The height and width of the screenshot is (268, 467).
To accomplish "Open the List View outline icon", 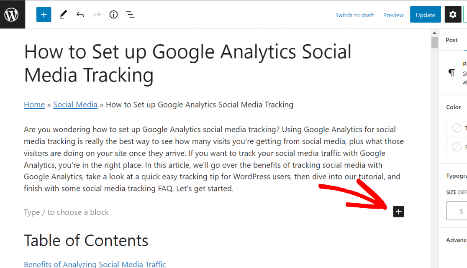I will [130, 14].
